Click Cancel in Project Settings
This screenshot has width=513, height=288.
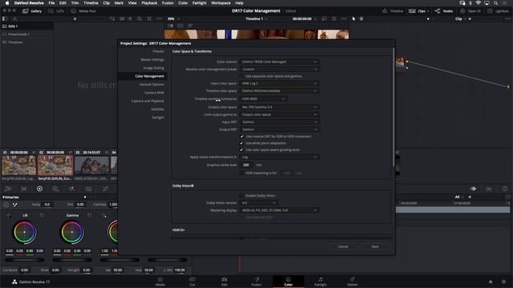pyautogui.click(x=343, y=246)
